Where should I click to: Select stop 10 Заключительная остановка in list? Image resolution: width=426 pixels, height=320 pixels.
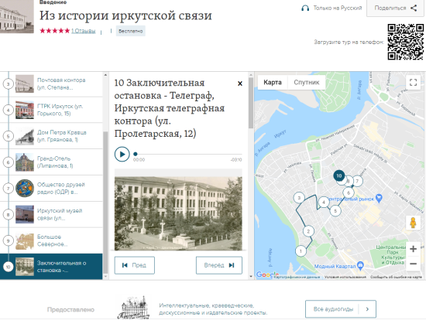click(51, 267)
